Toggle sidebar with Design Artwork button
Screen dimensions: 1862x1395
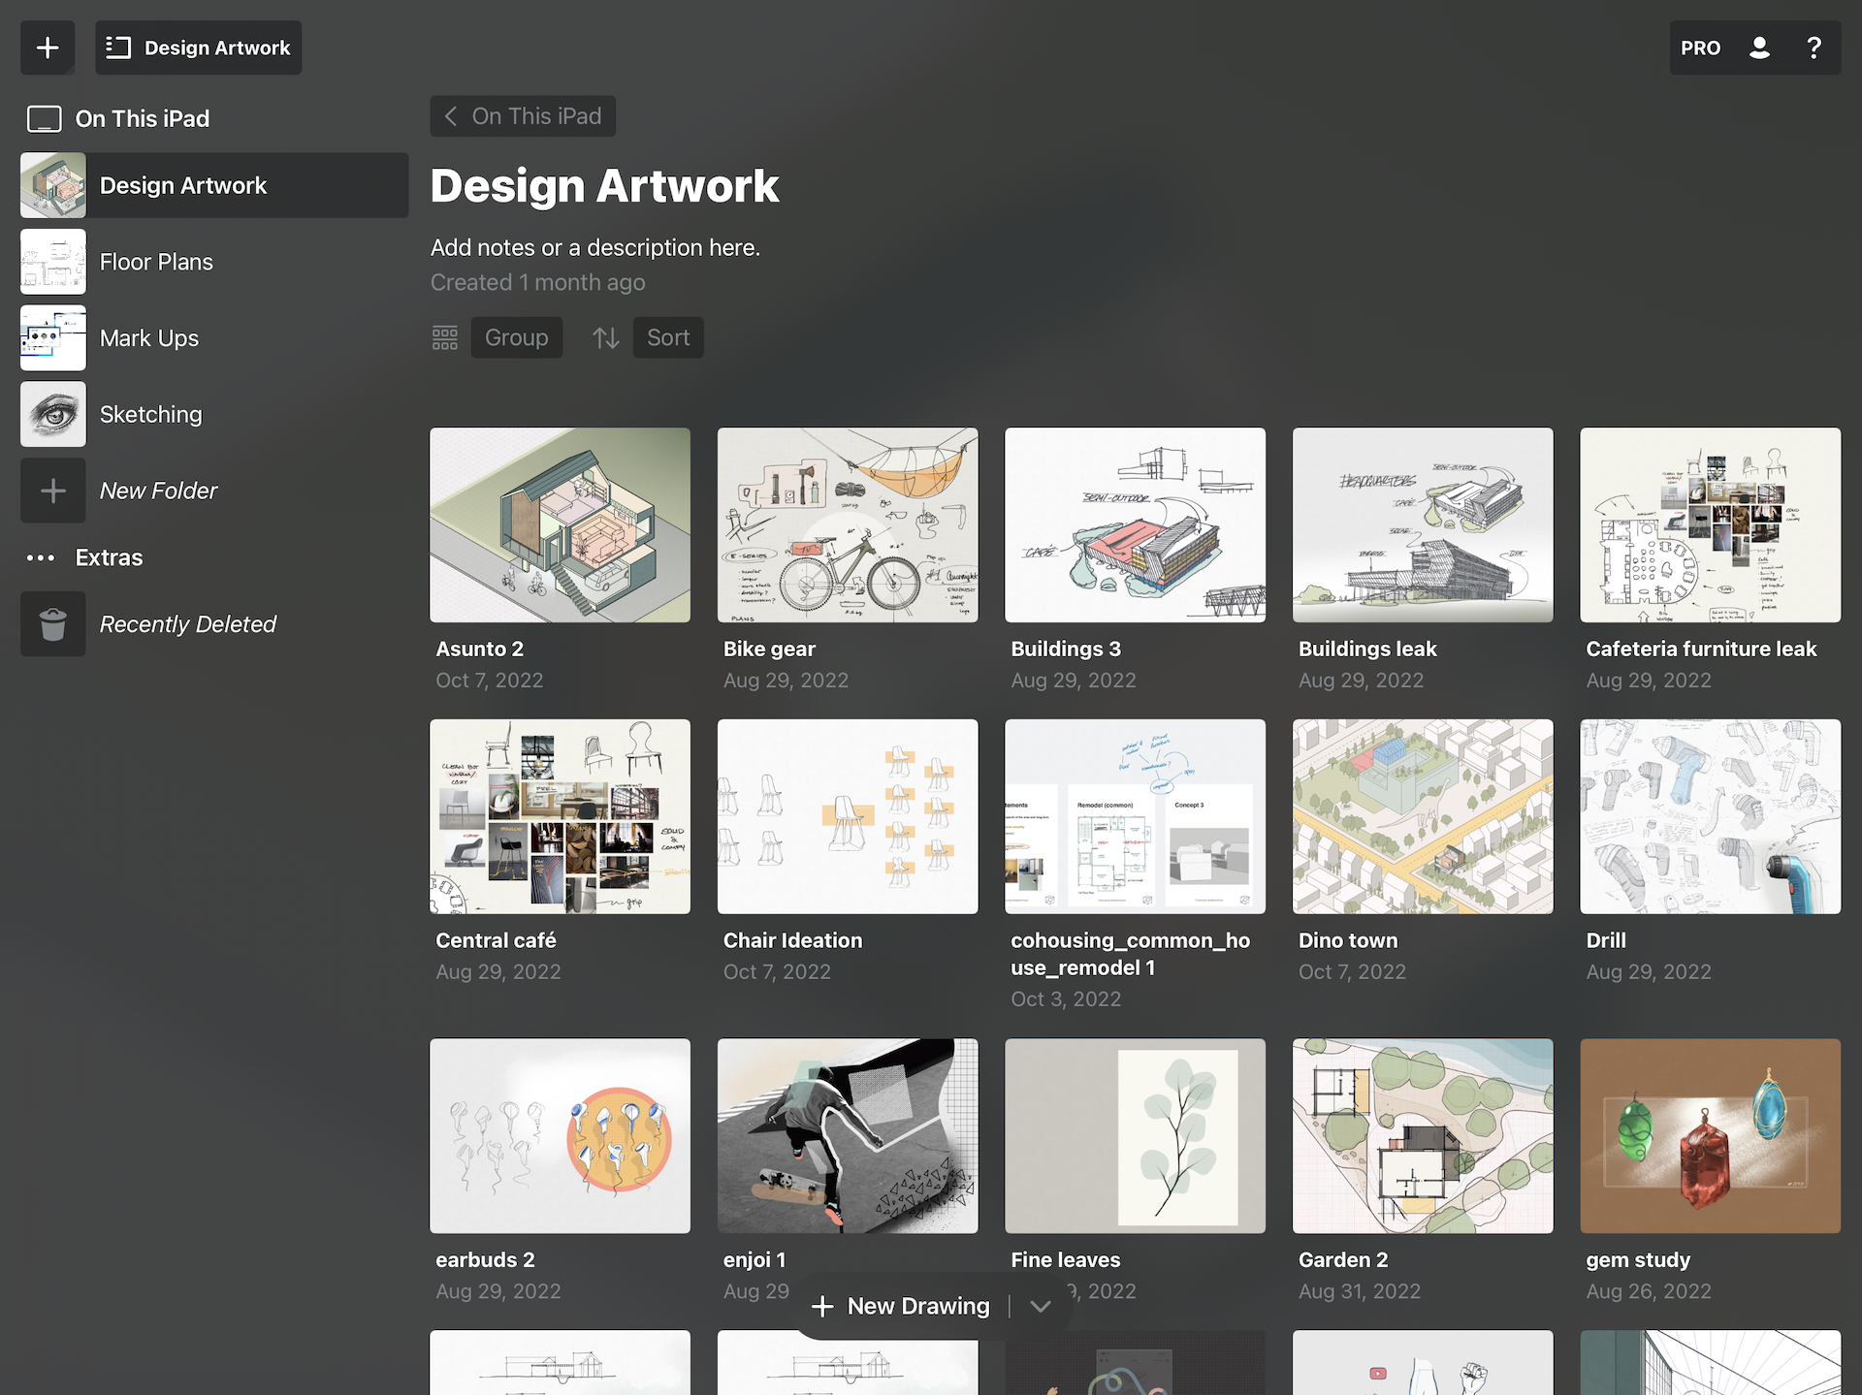[199, 48]
